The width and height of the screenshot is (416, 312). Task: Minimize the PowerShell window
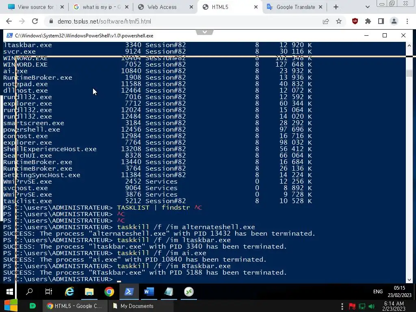click(x=366, y=36)
